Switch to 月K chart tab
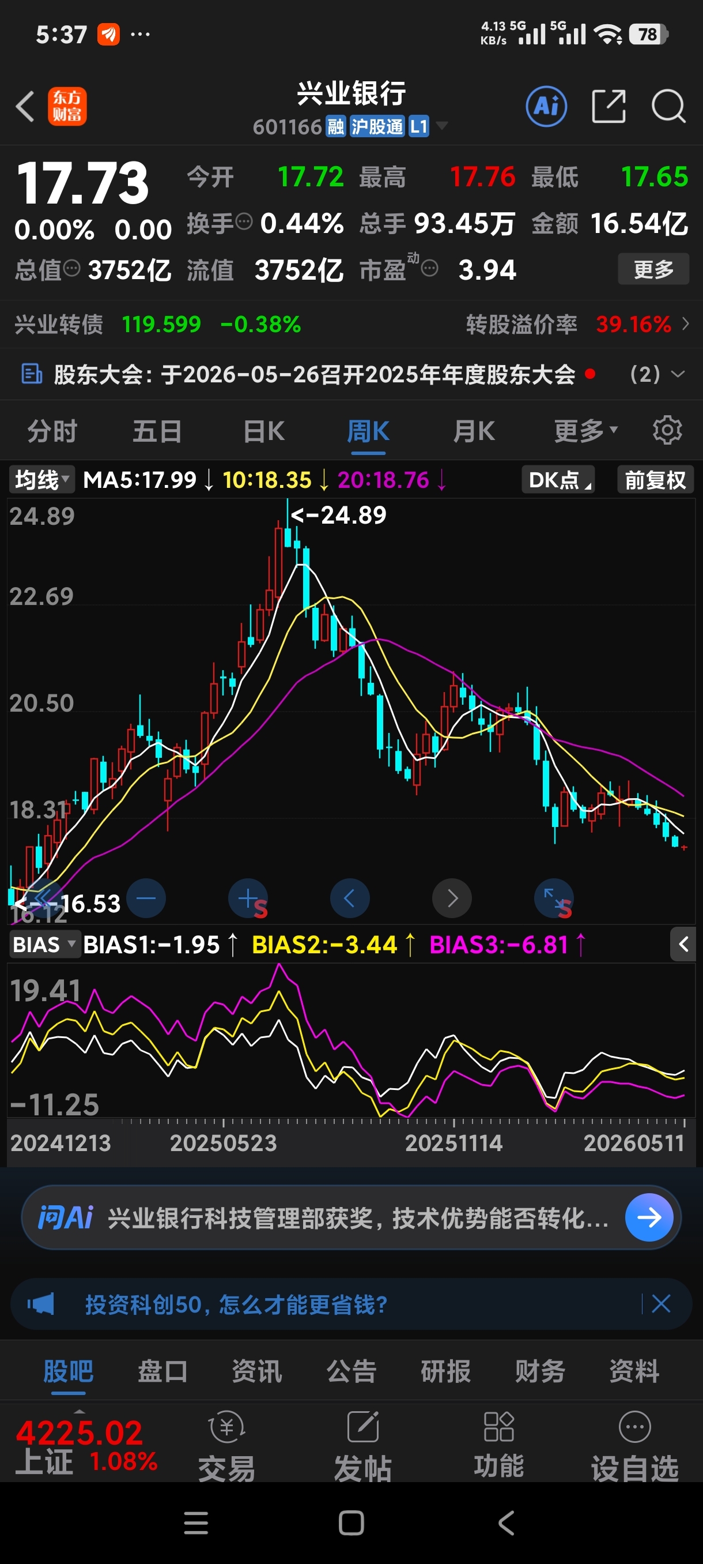Image resolution: width=703 pixels, height=1564 pixels. tap(474, 431)
